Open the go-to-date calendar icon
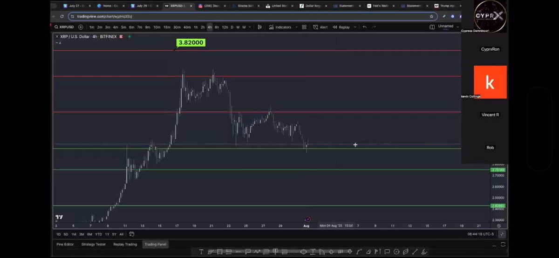The image size is (559, 258). (132, 234)
